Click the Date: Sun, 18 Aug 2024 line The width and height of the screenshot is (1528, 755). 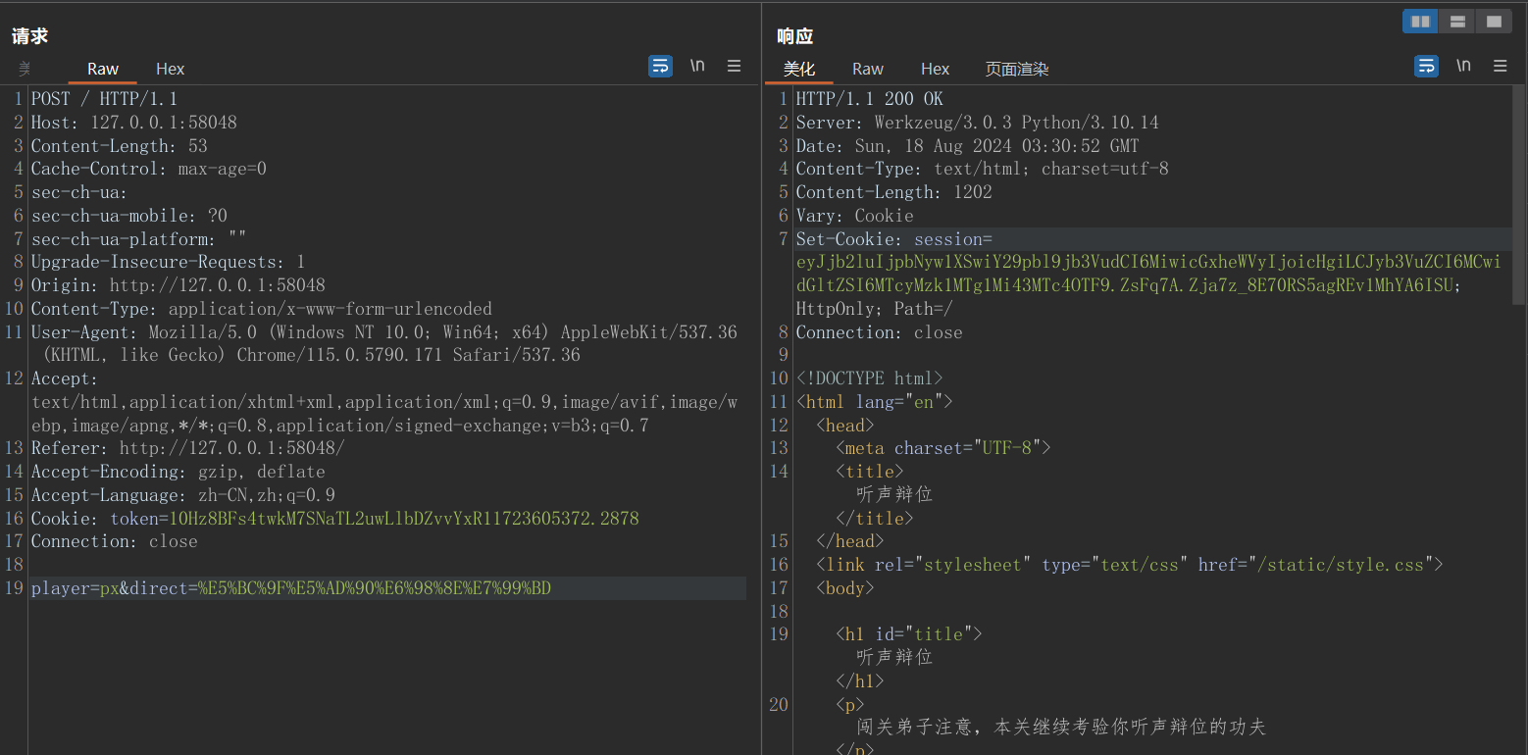click(x=967, y=146)
